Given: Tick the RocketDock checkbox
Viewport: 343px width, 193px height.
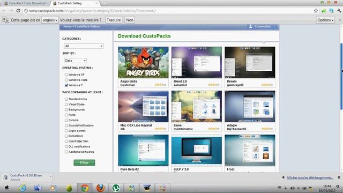Looking at the screenshot, I should click(66, 136).
